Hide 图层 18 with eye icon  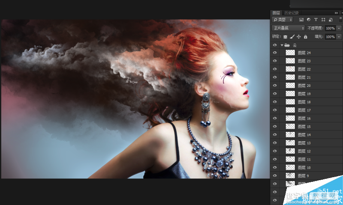coord(275,102)
